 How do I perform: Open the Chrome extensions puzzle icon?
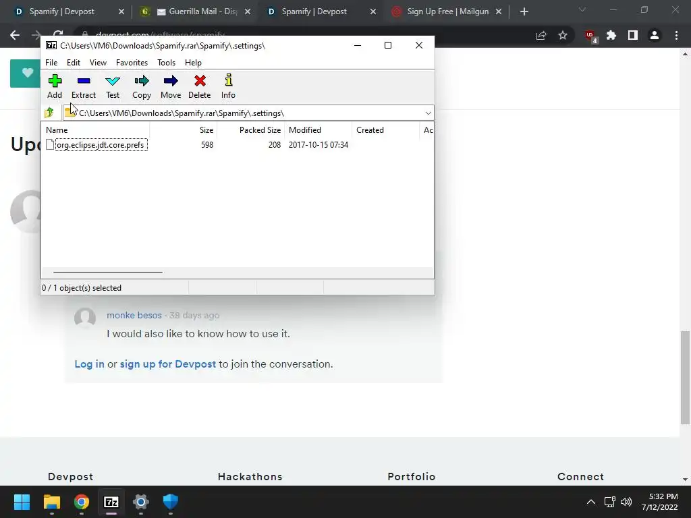tap(611, 35)
